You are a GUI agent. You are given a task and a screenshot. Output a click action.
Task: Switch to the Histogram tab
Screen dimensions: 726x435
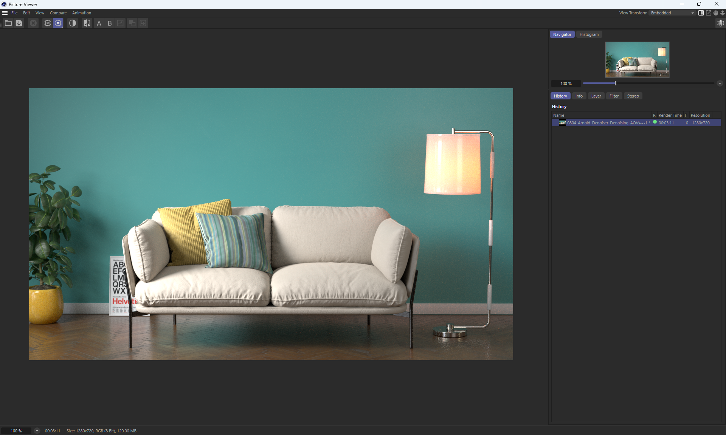(x=589, y=34)
